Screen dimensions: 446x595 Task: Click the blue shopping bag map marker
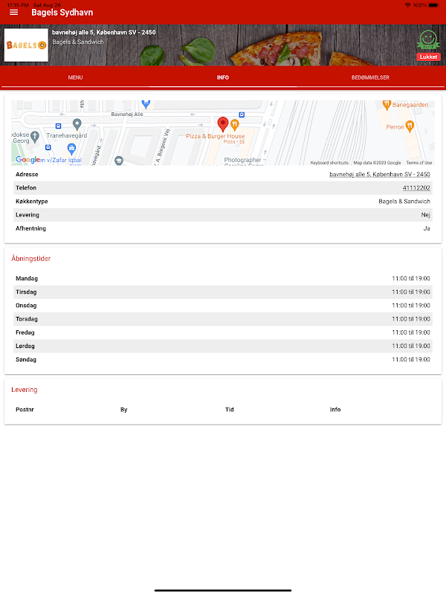point(71,148)
